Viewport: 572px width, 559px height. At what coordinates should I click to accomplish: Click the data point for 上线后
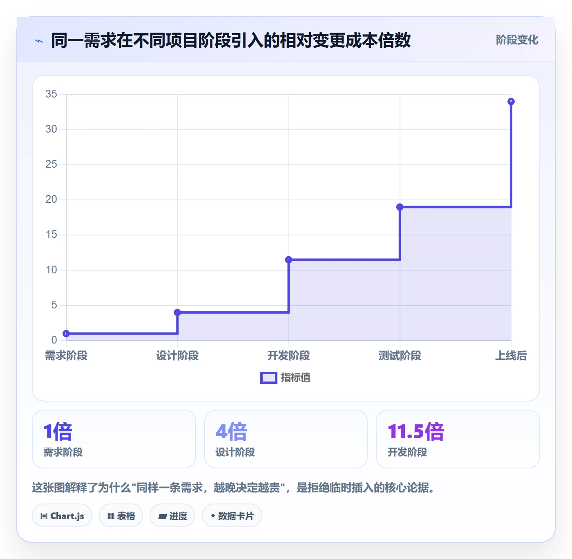pyautogui.click(x=511, y=102)
